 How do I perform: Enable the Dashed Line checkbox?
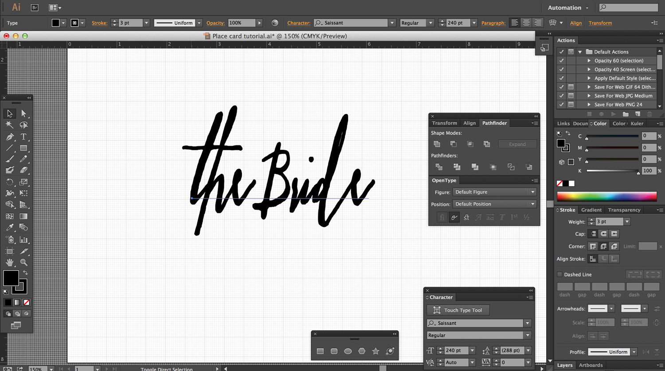[559, 275]
